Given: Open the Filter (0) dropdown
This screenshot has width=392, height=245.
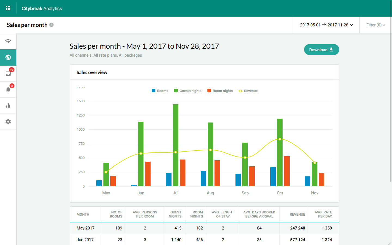Looking at the screenshot, I should click(376, 25).
